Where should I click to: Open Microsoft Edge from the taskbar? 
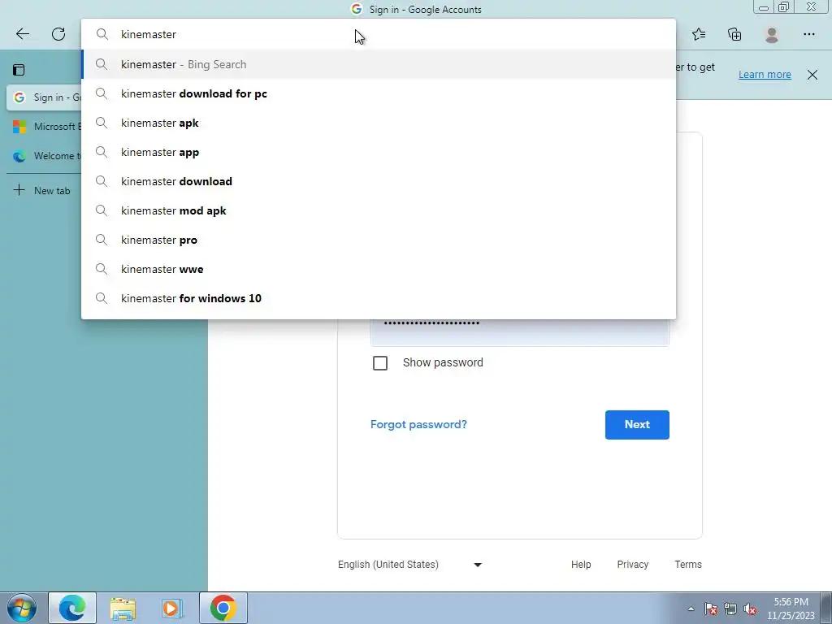(x=72, y=608)
